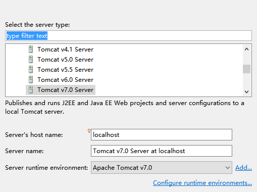
Task: Open Configure runtime environments link
Action: pyautogui.click(x=202, y=183)
